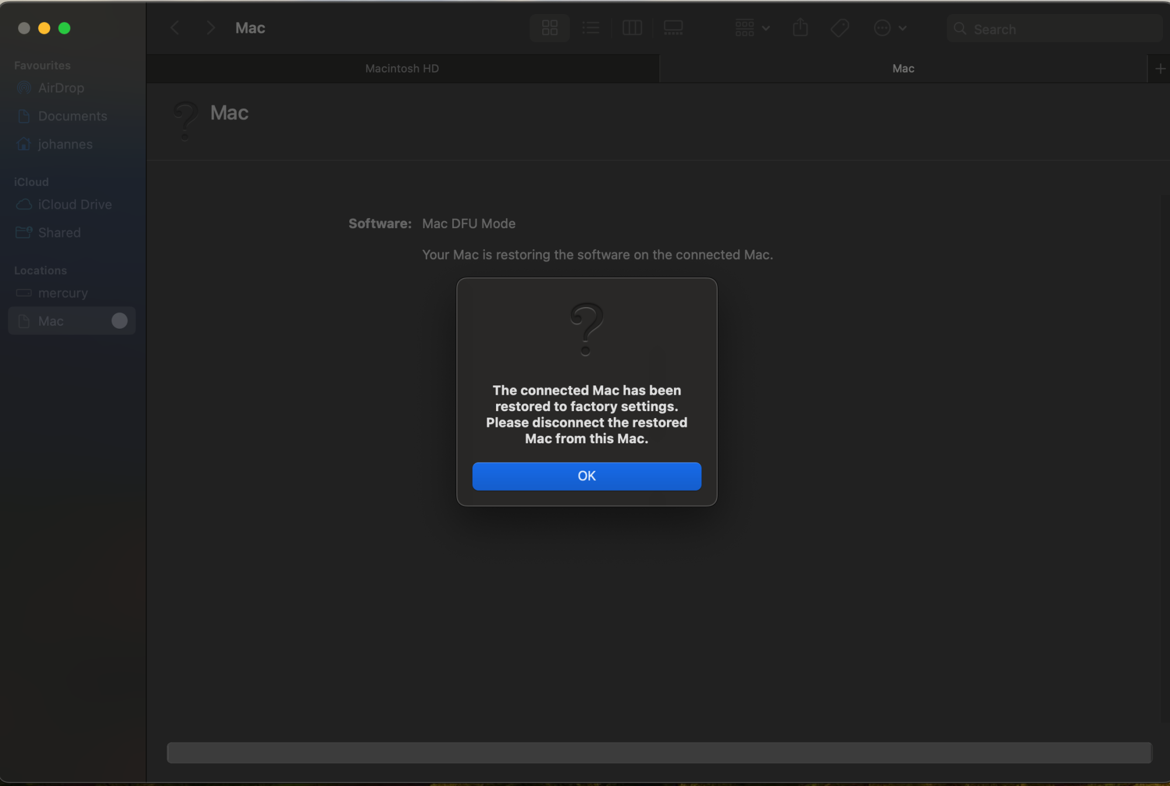Viewport: 1170px width, 786px height.
Task: Click the restore progress bar
Action: tap(659, 753)
